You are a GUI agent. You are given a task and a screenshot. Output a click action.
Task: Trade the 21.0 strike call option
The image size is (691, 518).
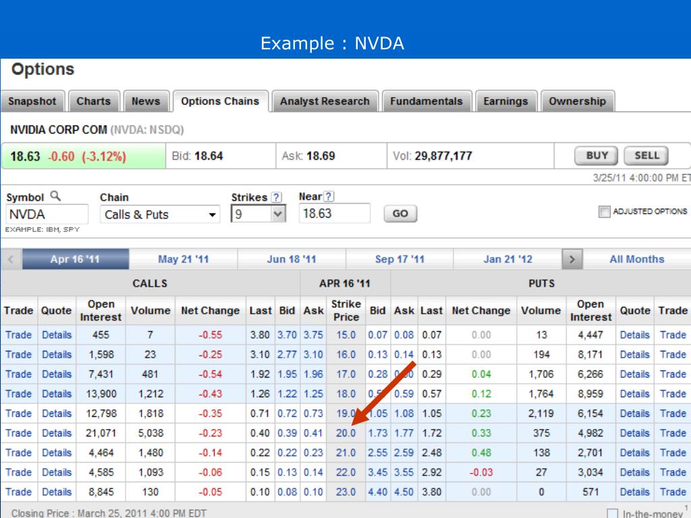[18, 453]
